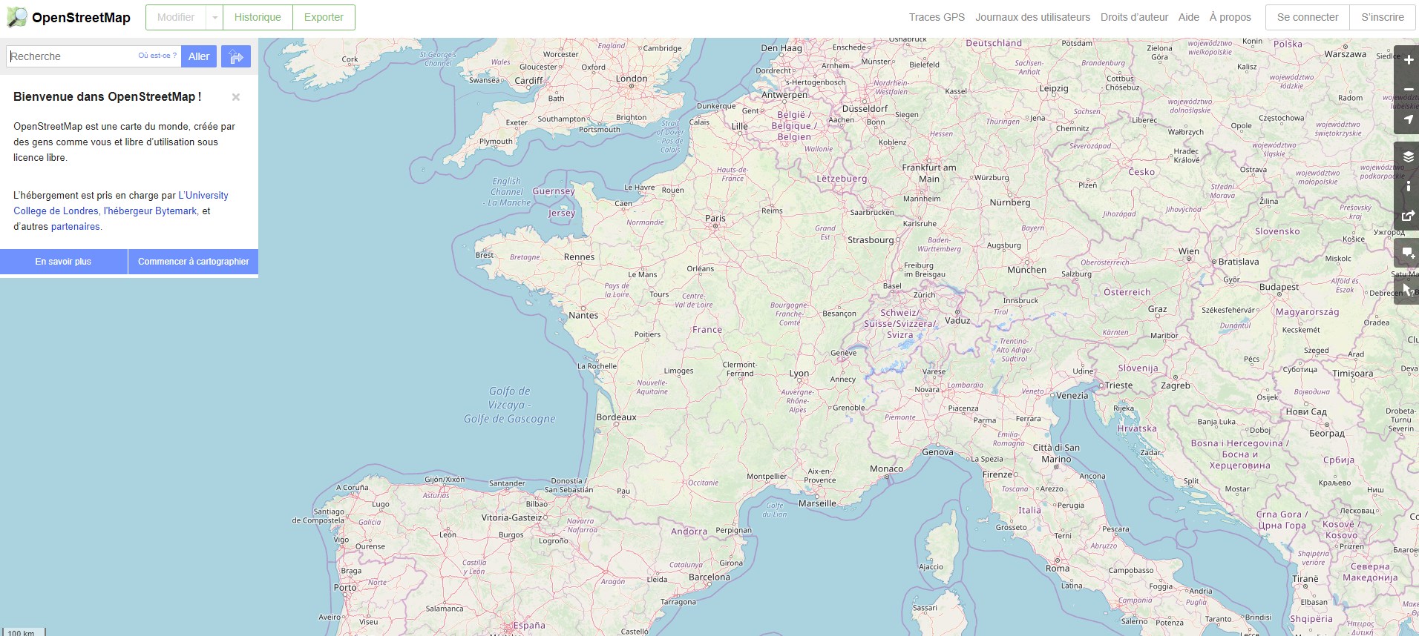Open the Exporter tab
1419x636 pixels.
pos(324,17)
